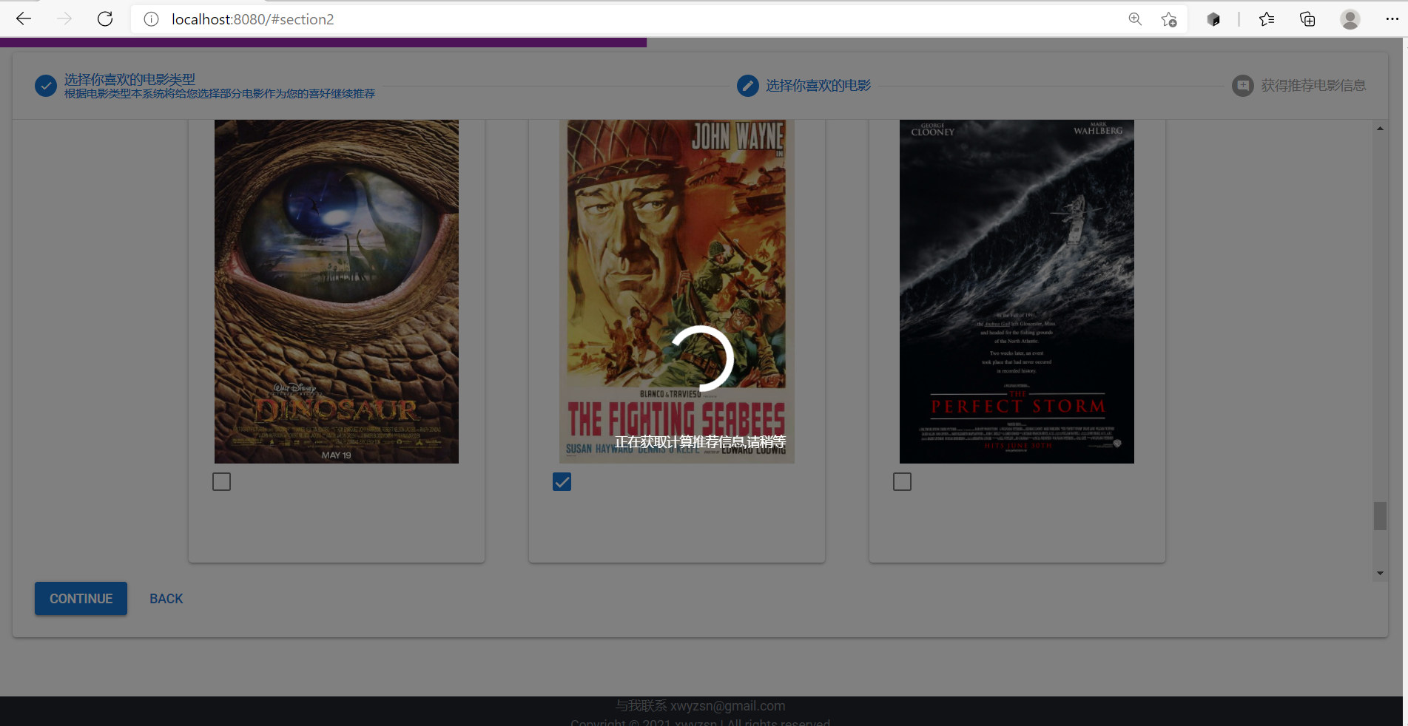This screenshot has width=1408, height=726.
Task: Open the Collections icon
Action: coord(1307,19)
